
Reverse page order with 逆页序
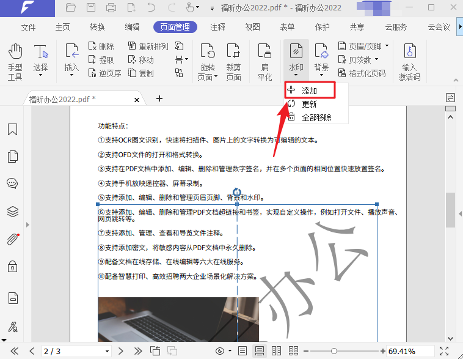tap(105, 73)
